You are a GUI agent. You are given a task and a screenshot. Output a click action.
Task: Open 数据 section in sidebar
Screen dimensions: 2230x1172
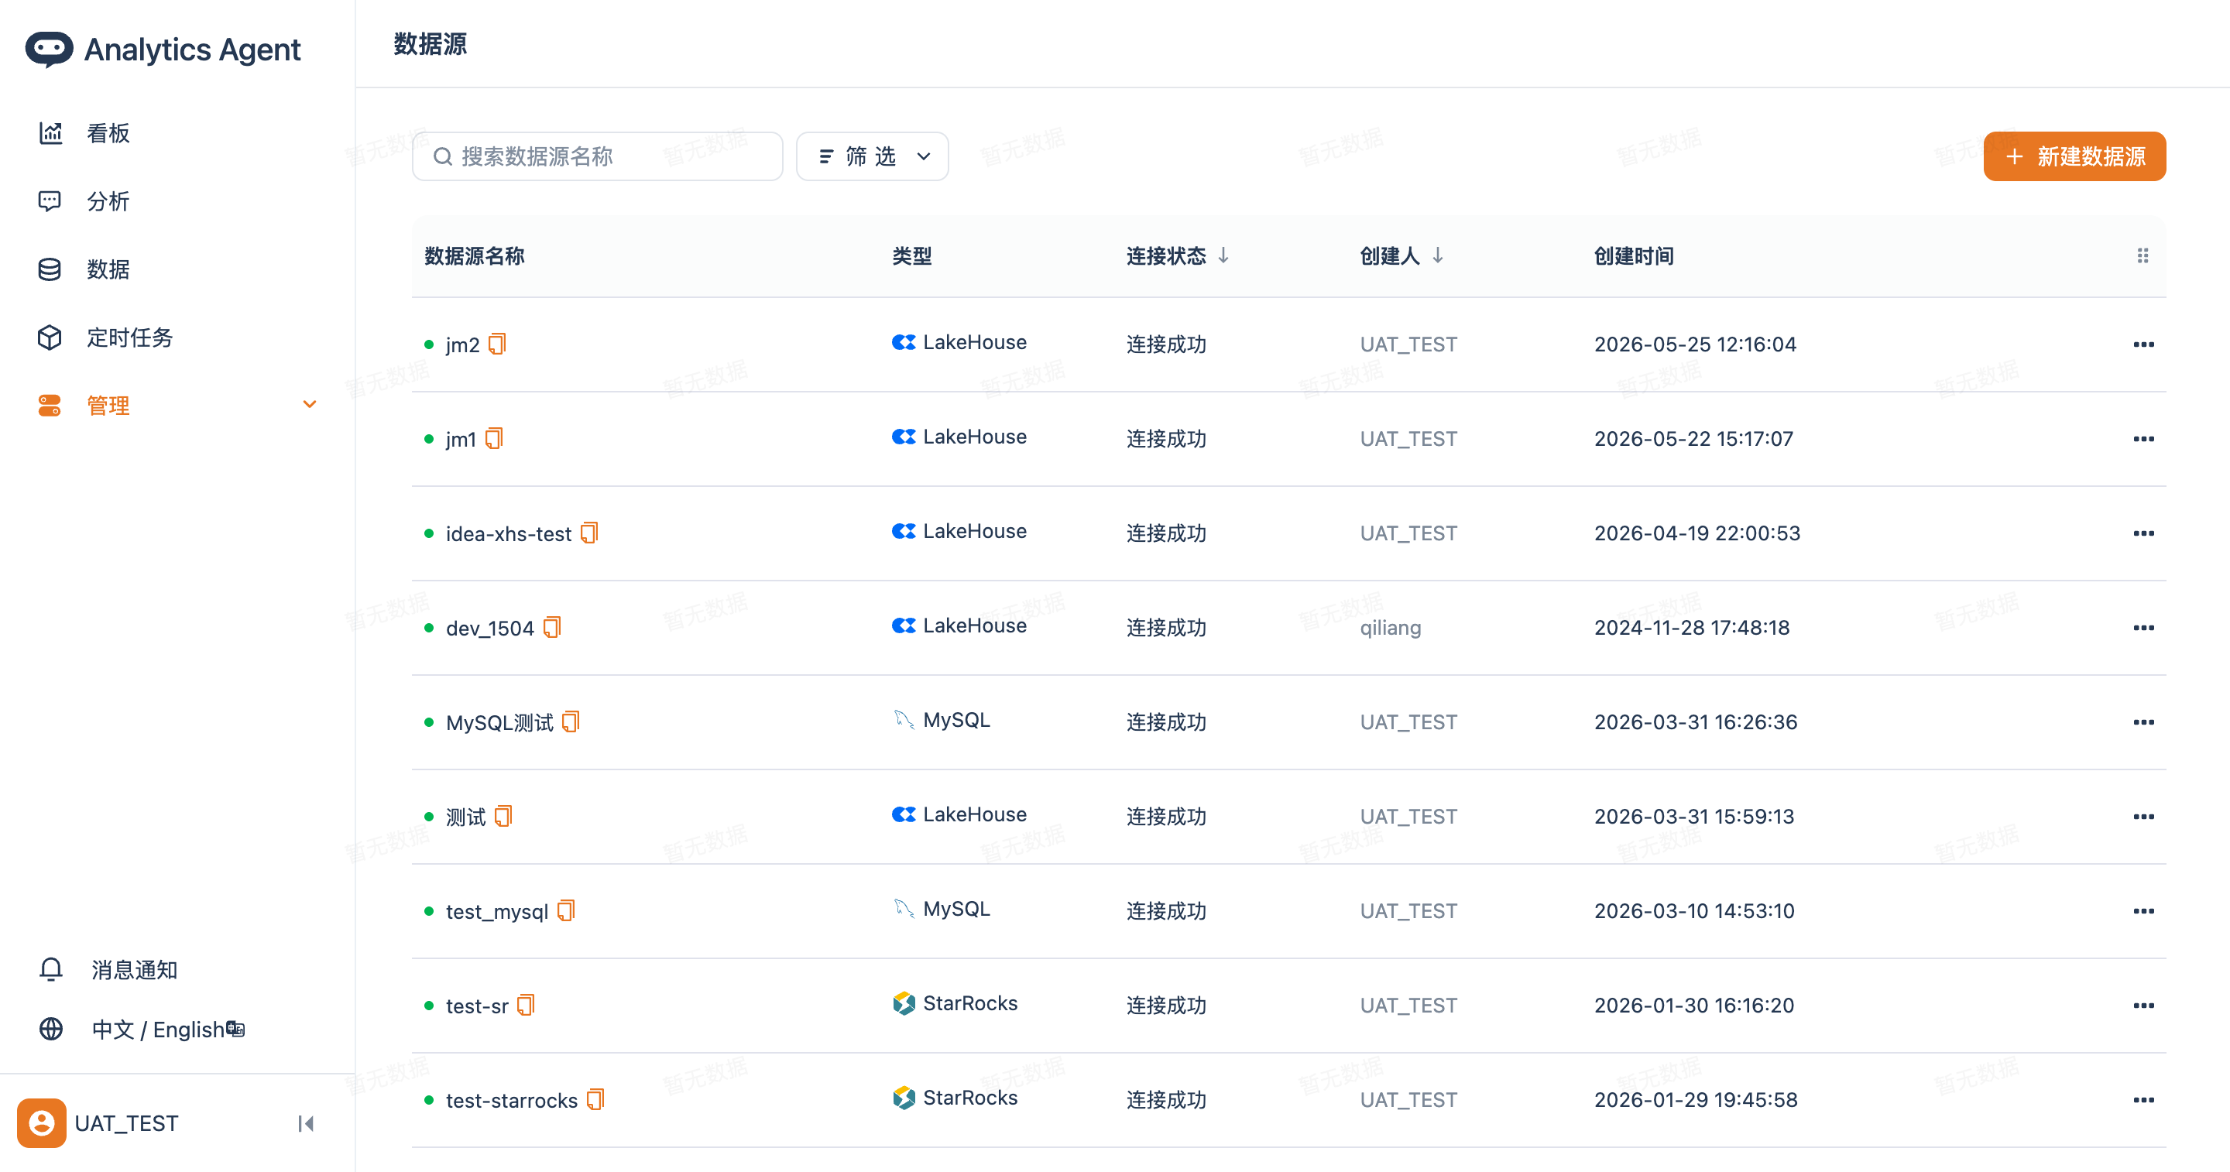(108, 269)
